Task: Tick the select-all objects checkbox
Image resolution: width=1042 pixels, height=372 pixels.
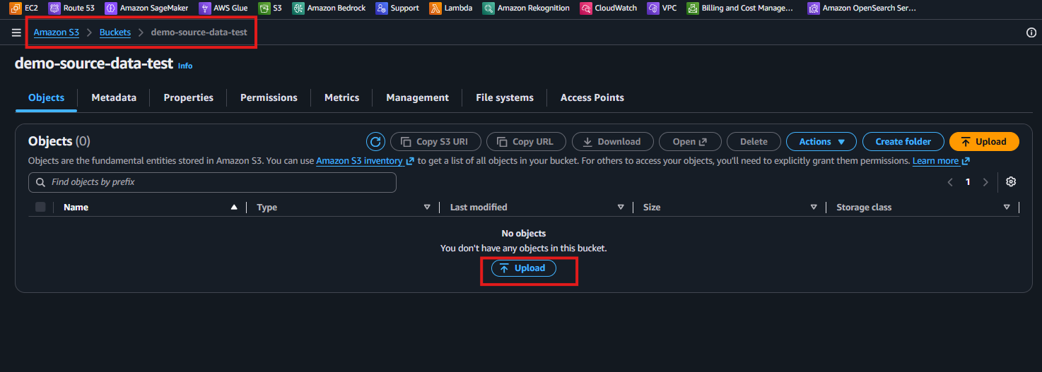Action: (40, 207)
